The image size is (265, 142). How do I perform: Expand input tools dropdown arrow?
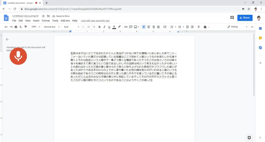(209, 27)
